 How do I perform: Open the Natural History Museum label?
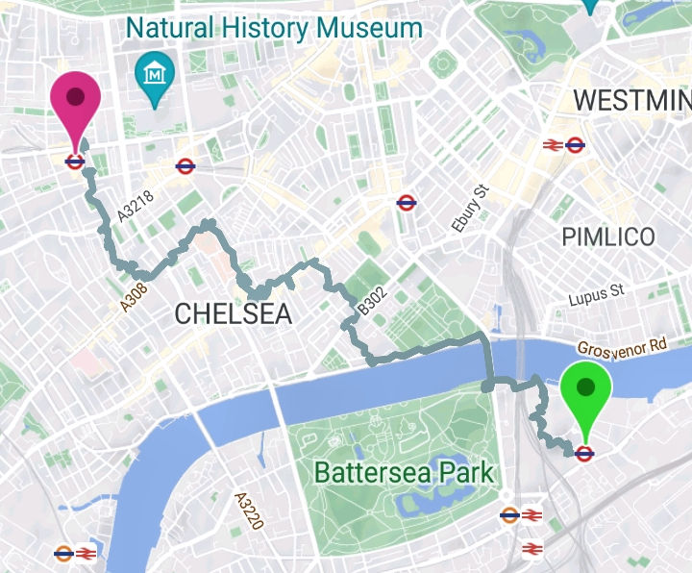coord(274,28)
